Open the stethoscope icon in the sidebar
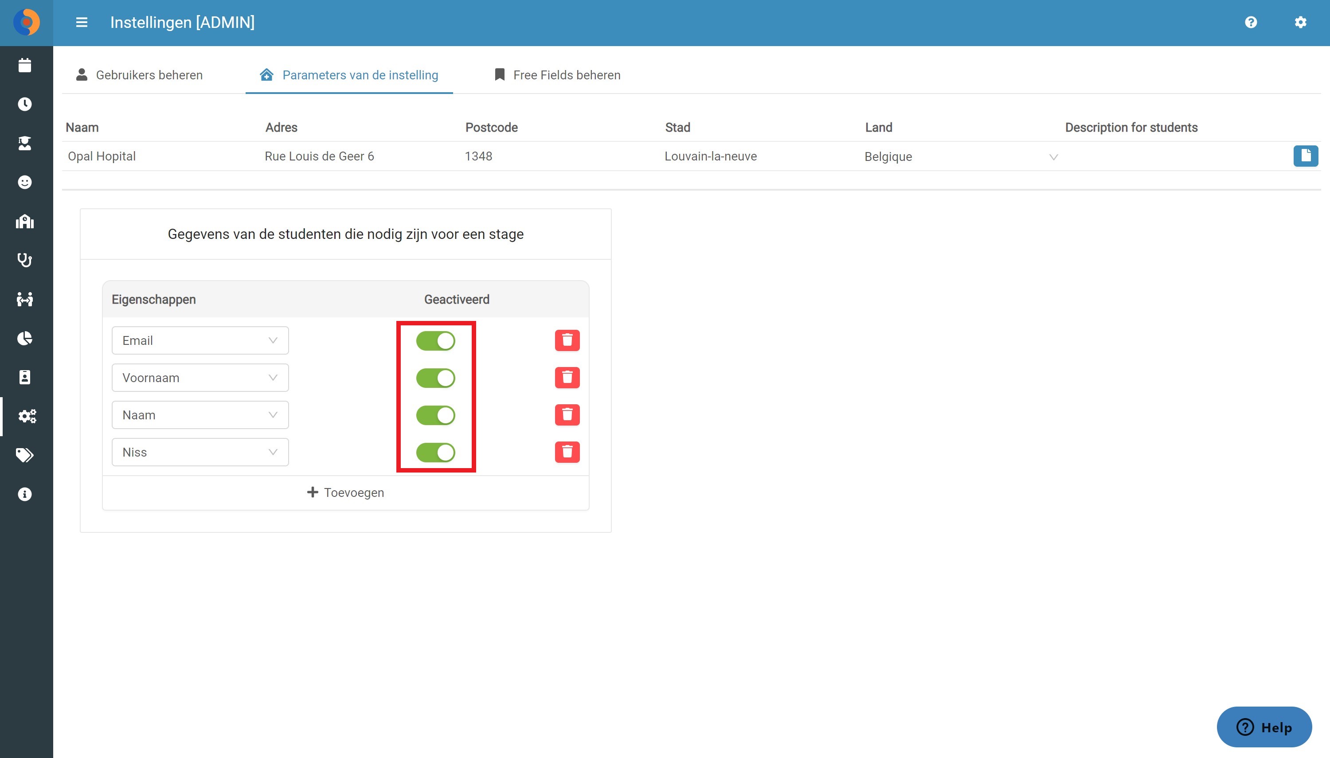 [24, 260]
